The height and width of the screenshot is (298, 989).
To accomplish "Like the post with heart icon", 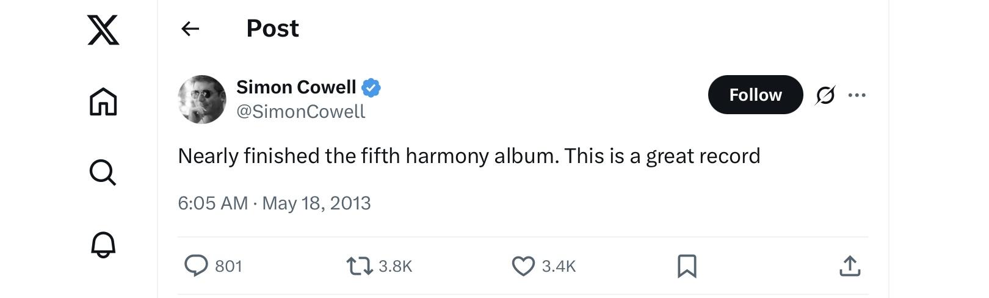I will pos(523,266).
